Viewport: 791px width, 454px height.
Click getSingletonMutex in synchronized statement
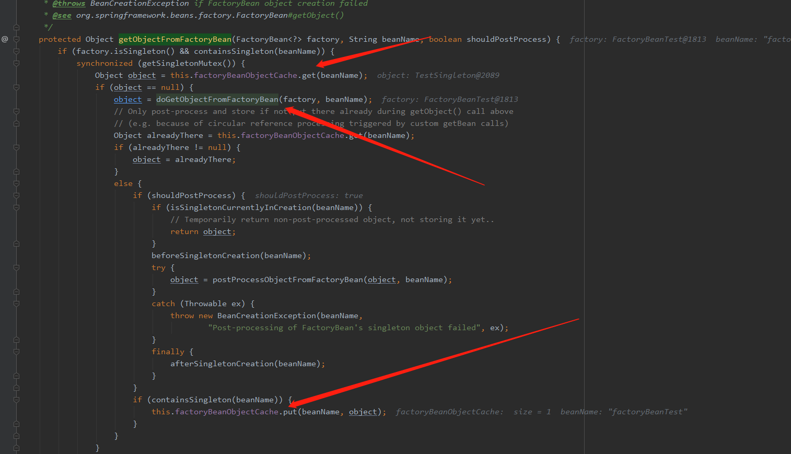point(182,63)
